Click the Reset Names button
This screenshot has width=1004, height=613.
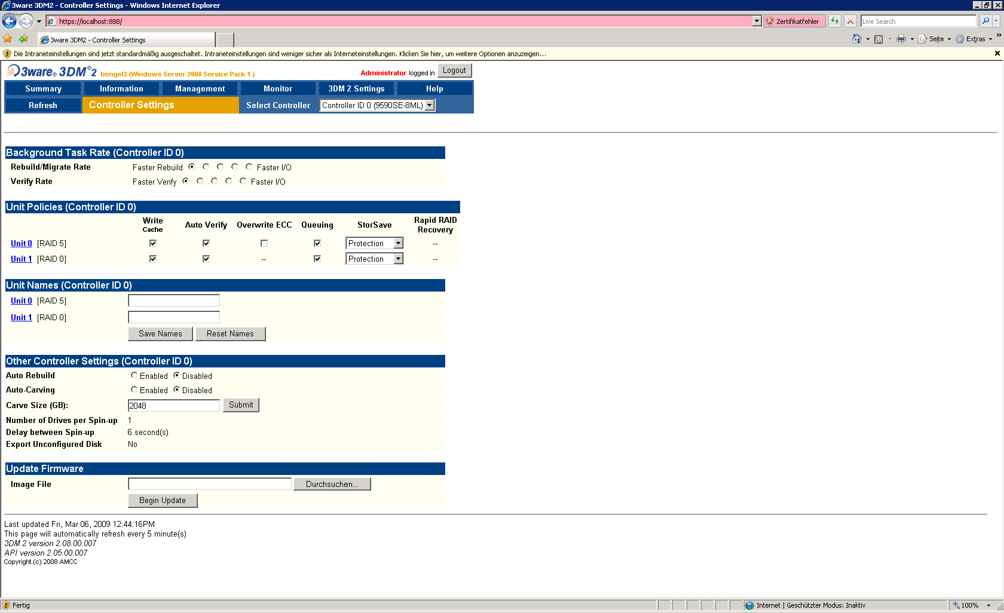230,333
